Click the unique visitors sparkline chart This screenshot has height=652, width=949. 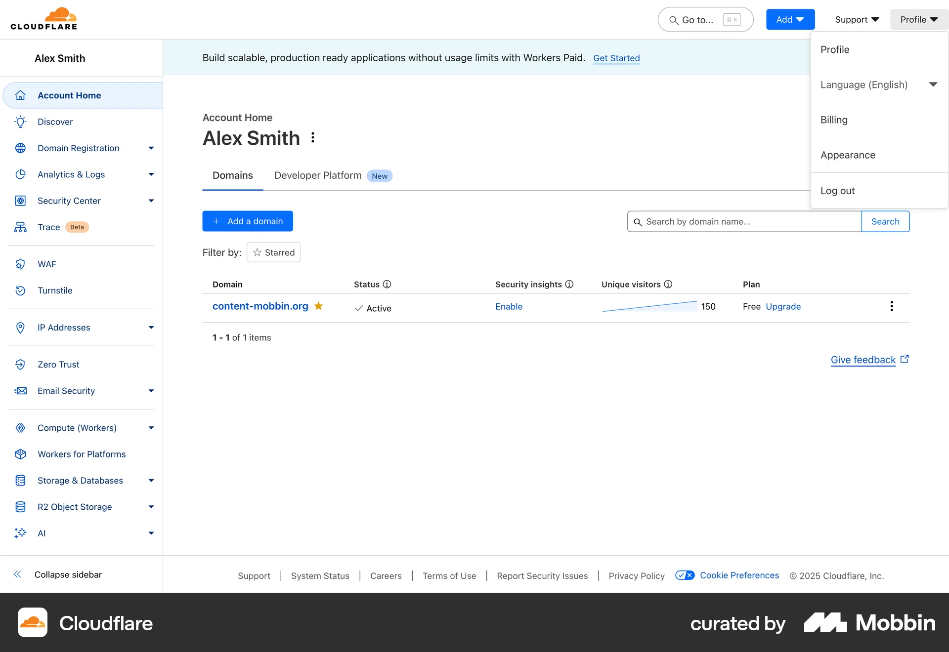(649, 306)
